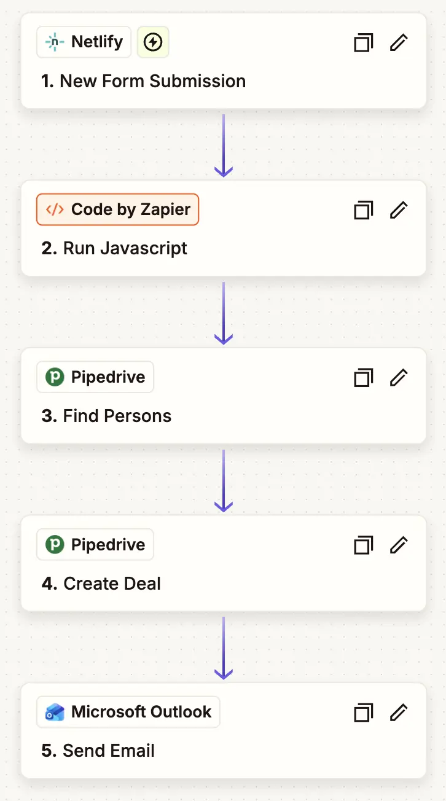
Task: Click the duplicate icon on the Run Javascript step
Action: (x=363, y=209)
